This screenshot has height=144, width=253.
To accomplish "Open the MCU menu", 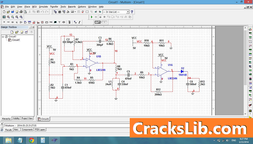I will point(34,7).
